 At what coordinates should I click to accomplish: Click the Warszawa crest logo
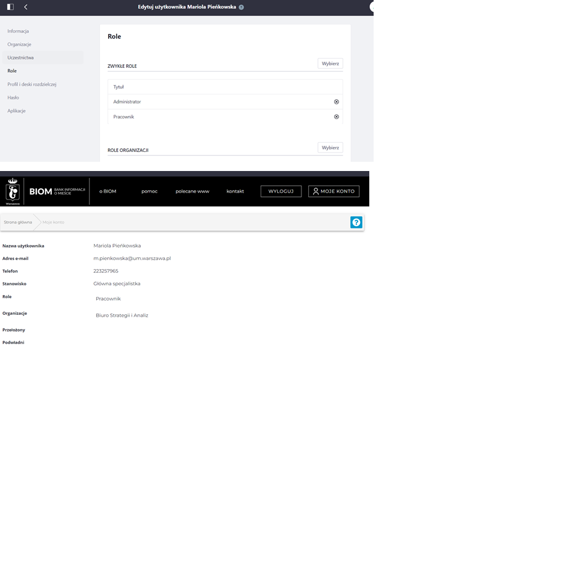point(13,191)
